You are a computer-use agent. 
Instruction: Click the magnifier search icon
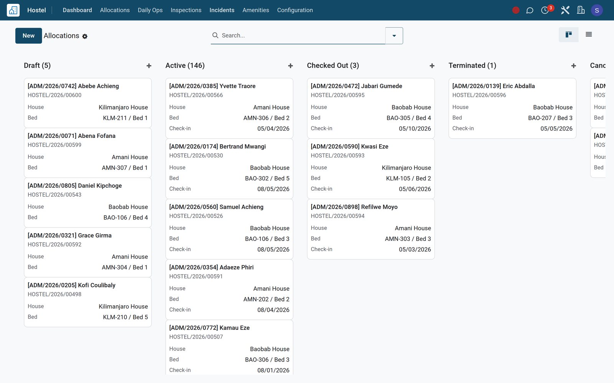pos(215,35)
